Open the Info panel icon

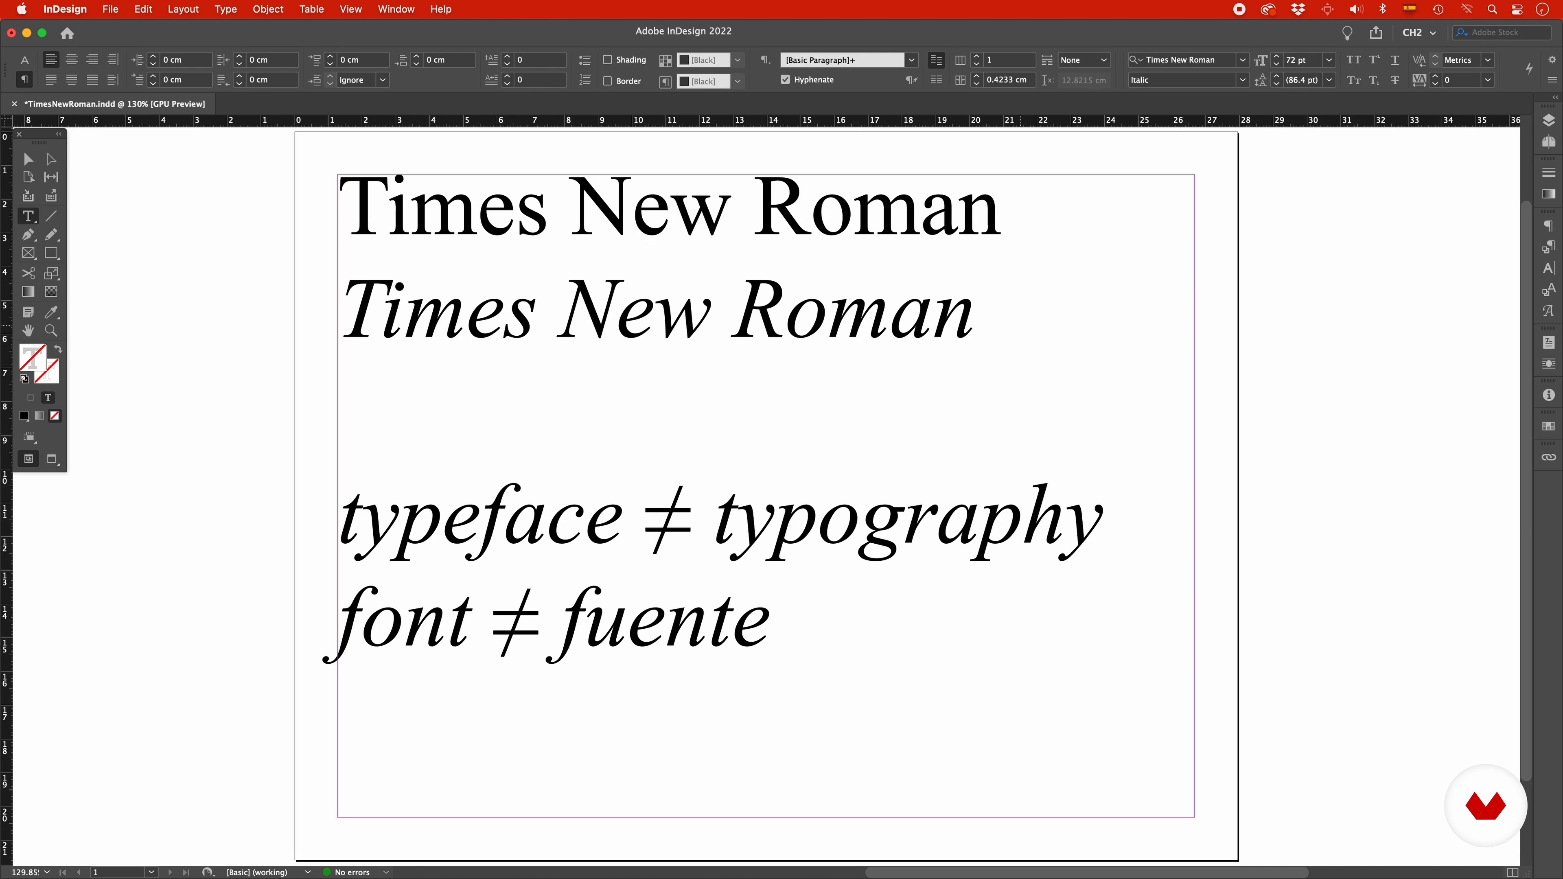tap(1548, 395)
